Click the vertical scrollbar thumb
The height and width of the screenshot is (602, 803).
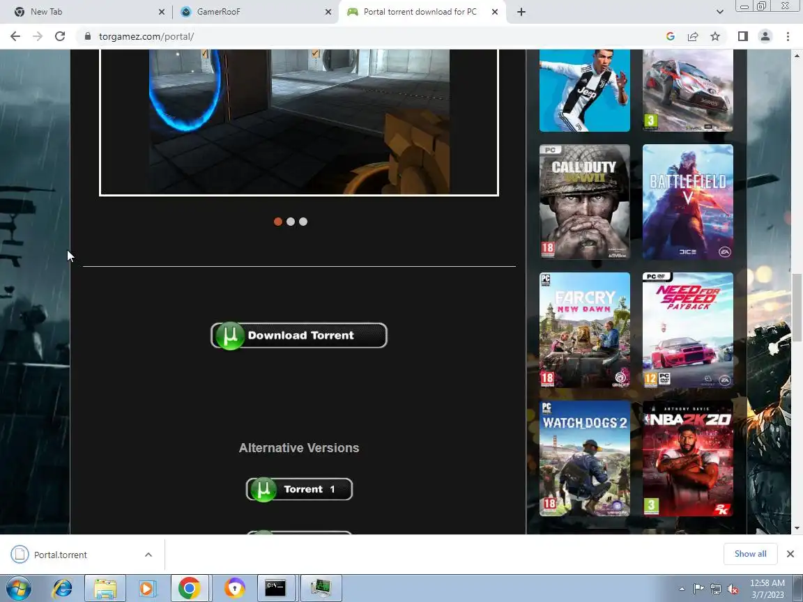pyautogui.click(x=797, y=307)
